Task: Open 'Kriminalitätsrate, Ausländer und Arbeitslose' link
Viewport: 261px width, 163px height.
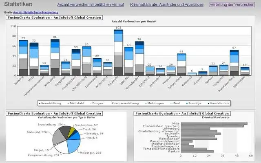Action: point(167,4)
